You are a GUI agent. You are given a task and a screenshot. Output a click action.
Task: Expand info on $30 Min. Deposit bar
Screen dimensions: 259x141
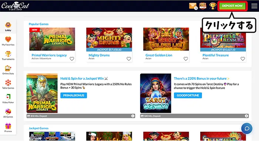point(246,116)
